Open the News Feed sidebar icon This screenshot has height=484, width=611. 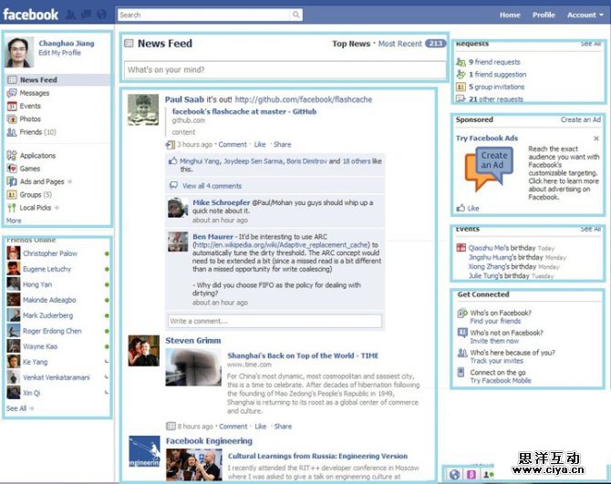(x=12, y=80)
